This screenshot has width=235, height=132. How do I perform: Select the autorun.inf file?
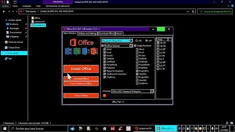click(x=38, y=22)
